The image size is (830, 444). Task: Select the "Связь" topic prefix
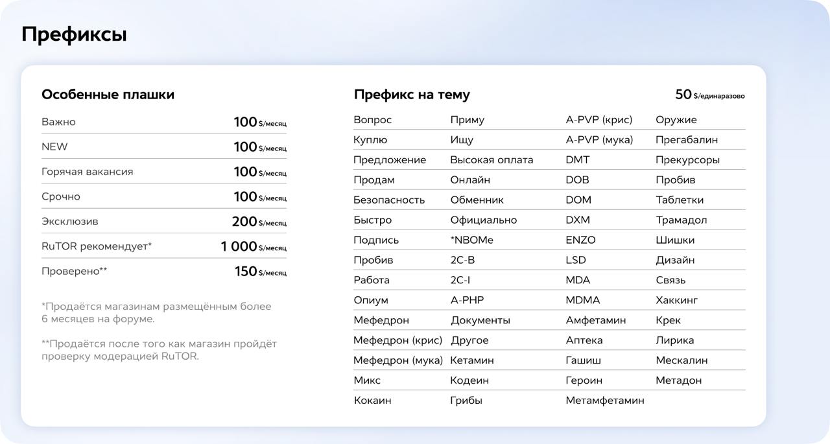pos(670,280)
